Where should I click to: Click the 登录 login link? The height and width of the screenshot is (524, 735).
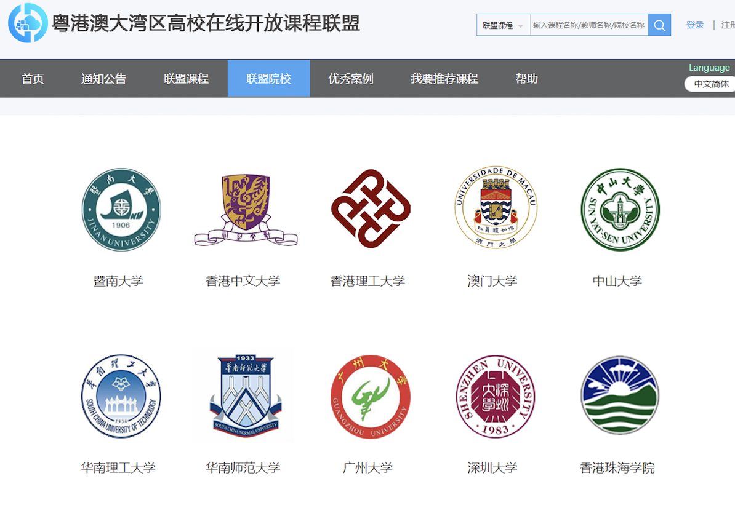point(695,25)
